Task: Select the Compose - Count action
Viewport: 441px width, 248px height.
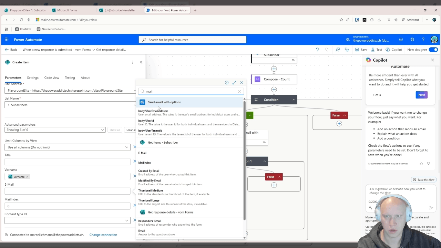Action: (274, 79)
